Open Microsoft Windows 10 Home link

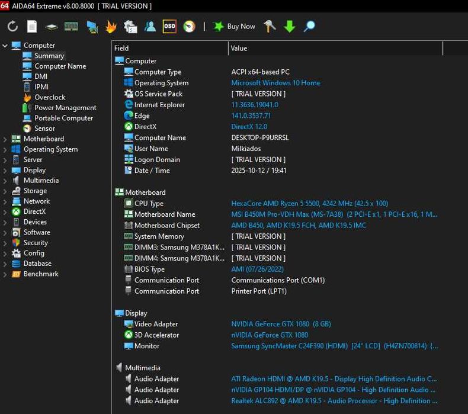click(276, 83)
